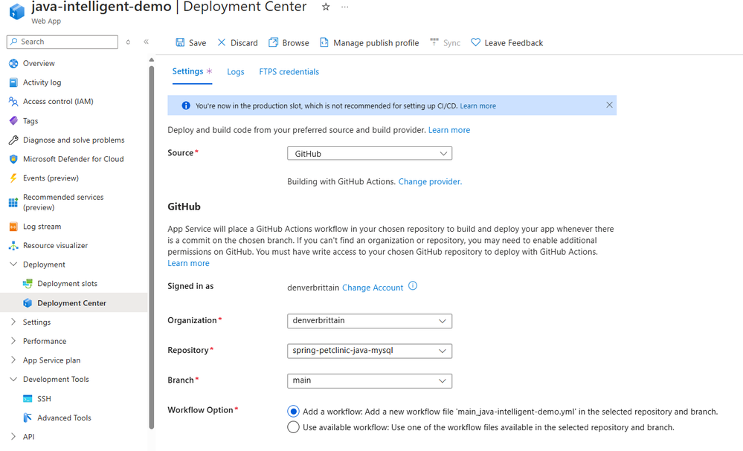Click the Discard button label

tap(244, 43)
